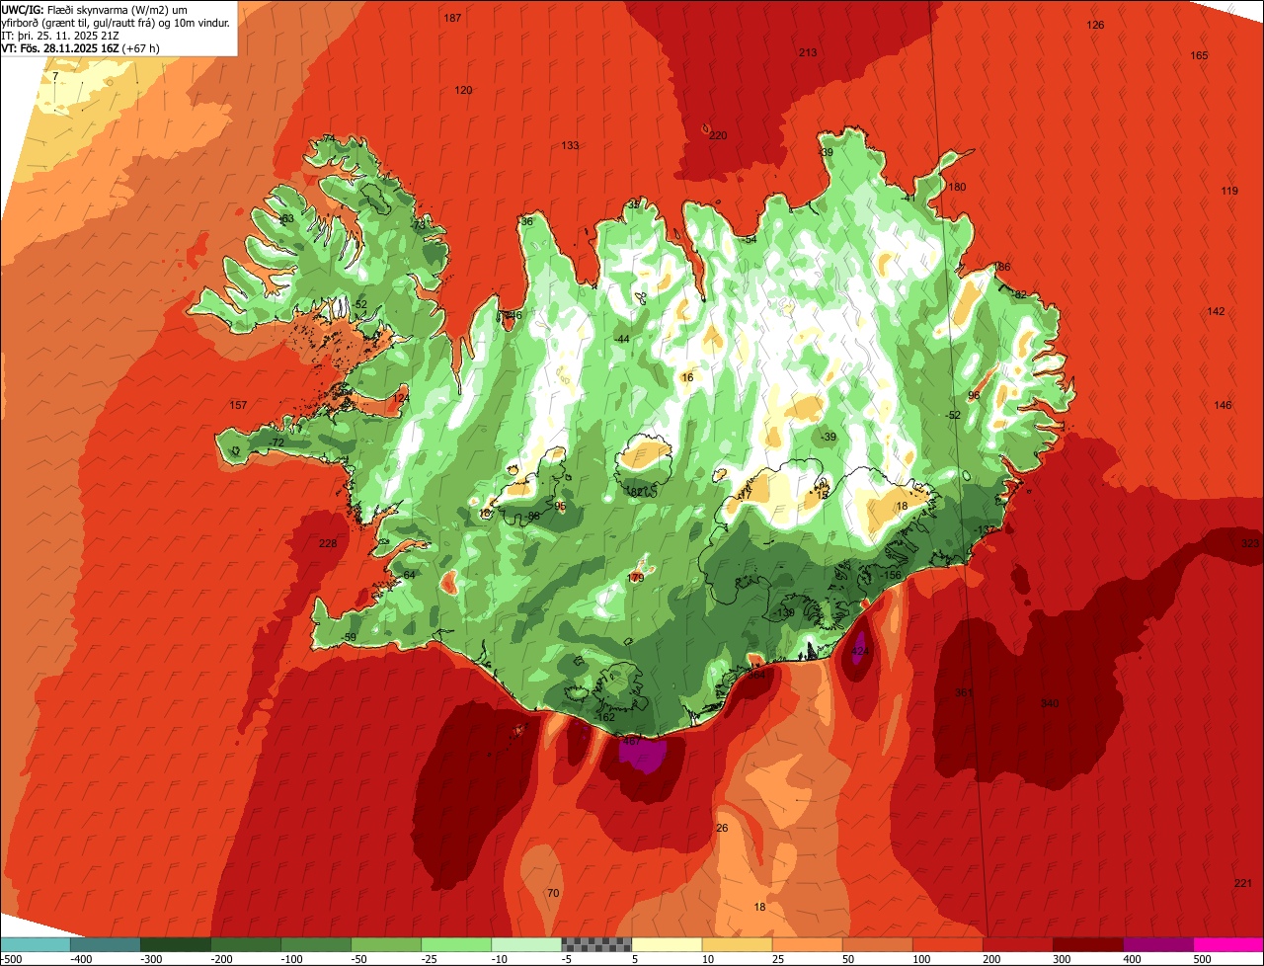Screen dimensions: 1264x966
Task: Click the '165' value at the top right
Action: (x=1199, y=55)
